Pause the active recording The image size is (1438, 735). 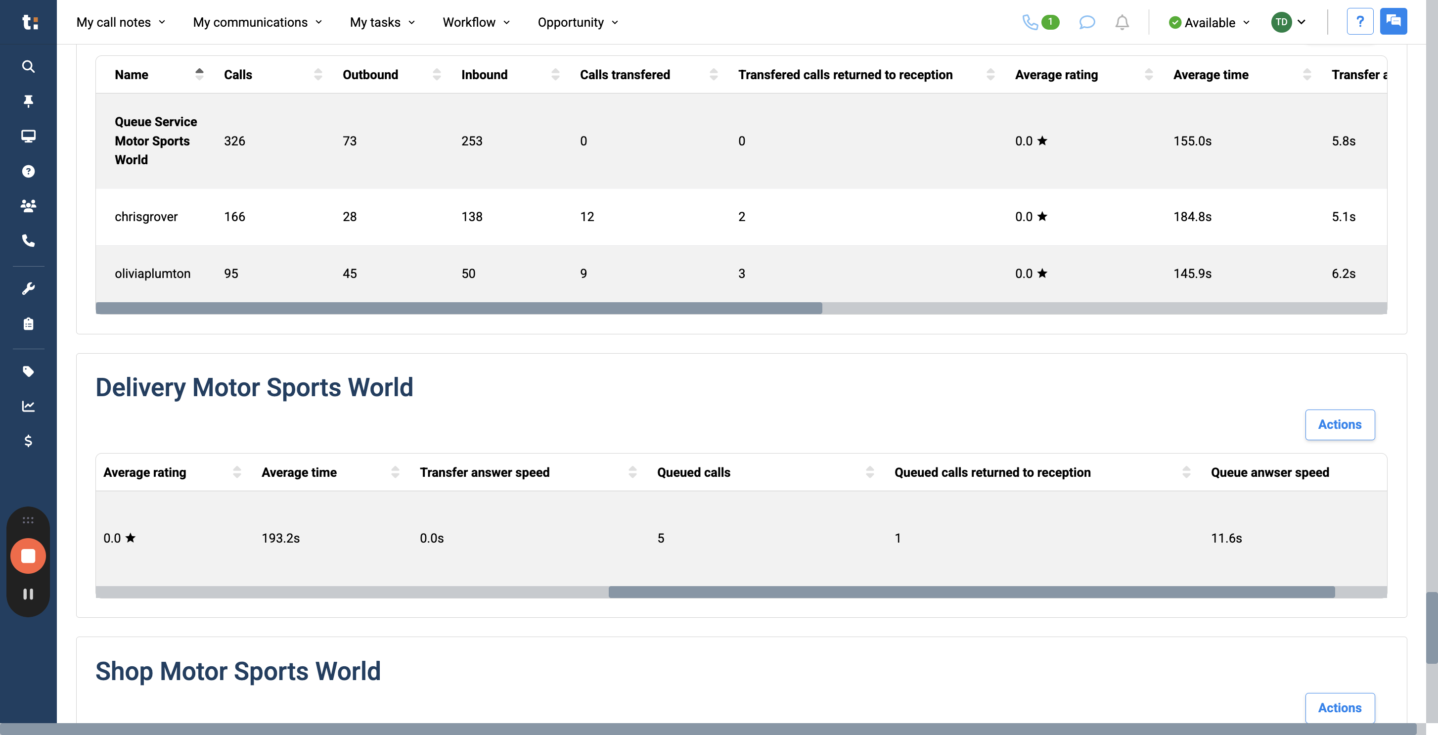click(28, 594)
